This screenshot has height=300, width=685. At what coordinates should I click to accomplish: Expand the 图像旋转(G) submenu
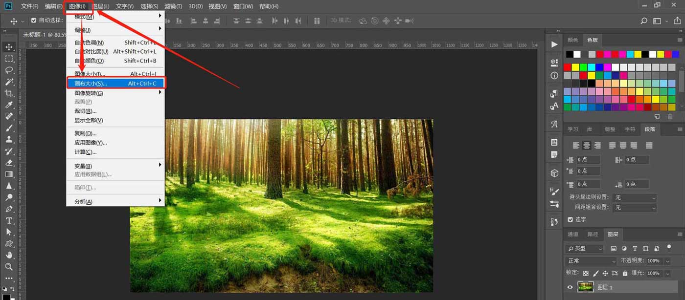[x=115, y=93]
